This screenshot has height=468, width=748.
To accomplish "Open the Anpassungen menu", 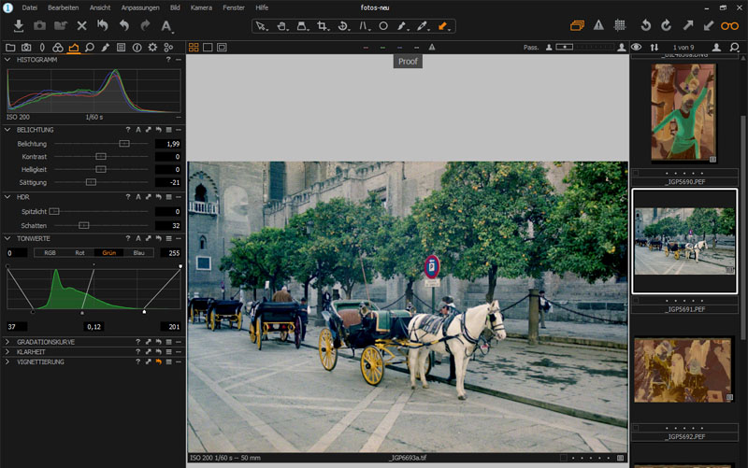I will tap(140, 7).
